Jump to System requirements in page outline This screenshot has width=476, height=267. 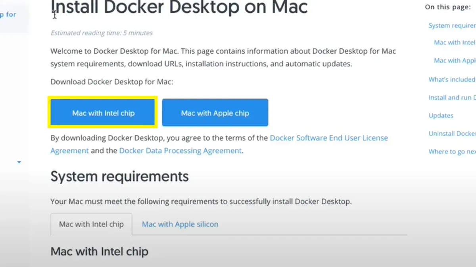[x=452, y=26]
